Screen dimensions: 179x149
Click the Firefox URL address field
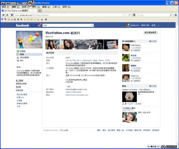[68, 15]
